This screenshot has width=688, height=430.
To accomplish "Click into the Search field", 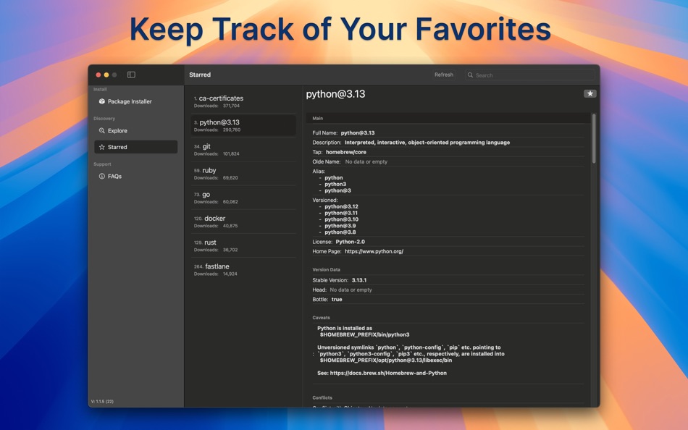I will [530, 75].
